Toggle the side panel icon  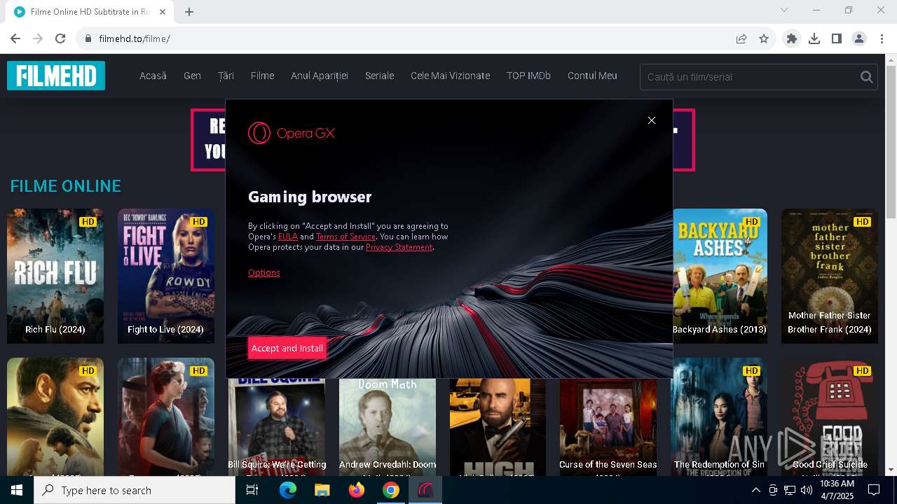[x=837, y=38]
